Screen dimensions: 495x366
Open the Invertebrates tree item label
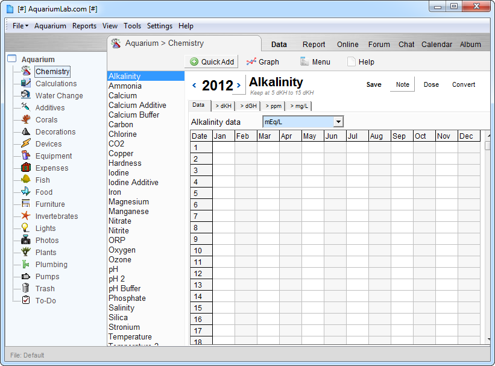click(x=57, y=216)
